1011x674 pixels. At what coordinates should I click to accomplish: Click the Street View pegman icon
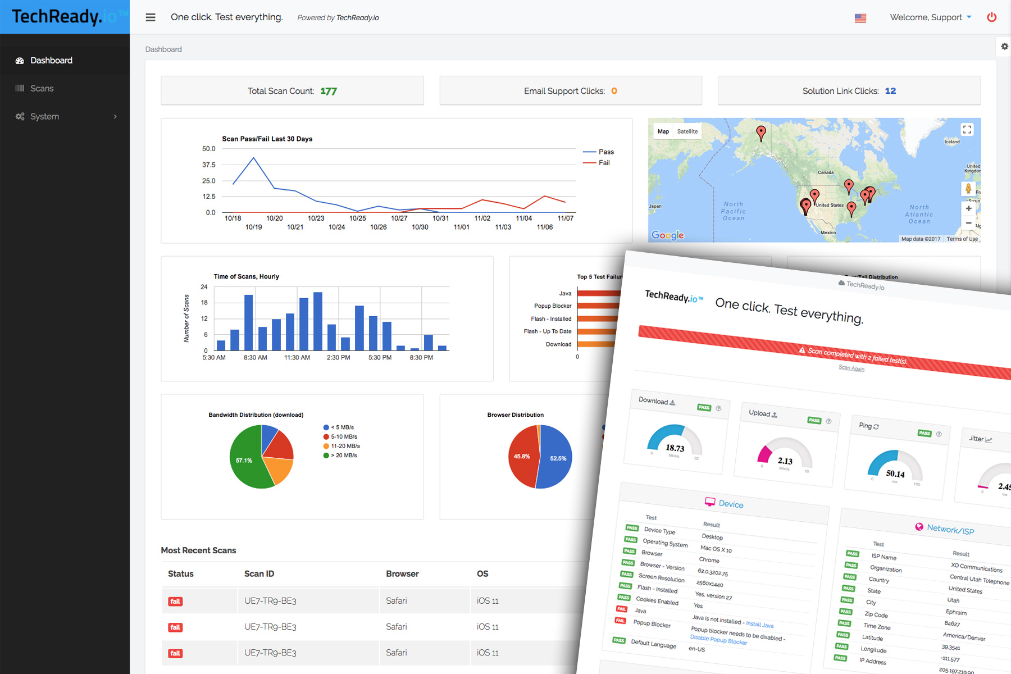pos(968,189)
